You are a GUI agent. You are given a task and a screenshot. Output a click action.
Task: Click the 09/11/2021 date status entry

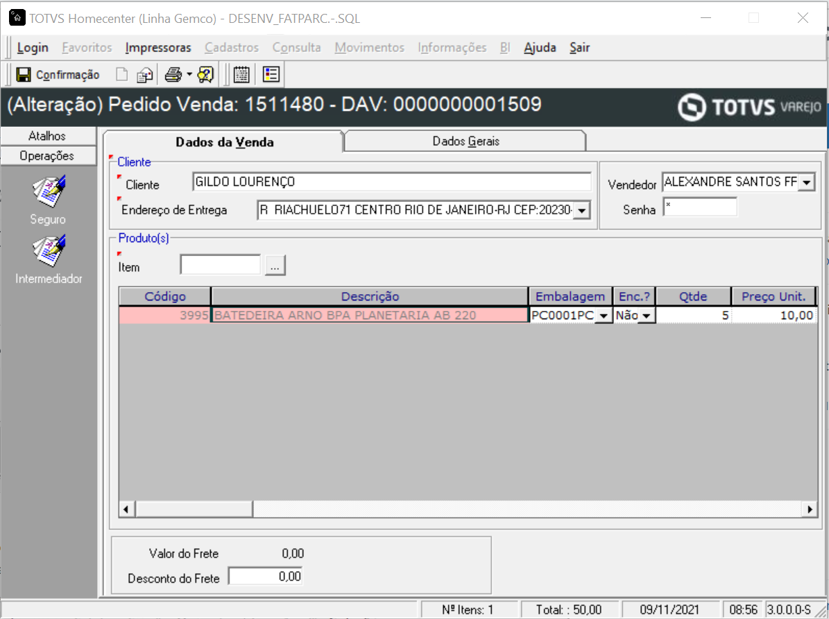pos(670,609)
